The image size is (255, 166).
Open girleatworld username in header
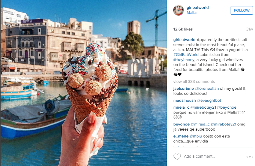198,8
